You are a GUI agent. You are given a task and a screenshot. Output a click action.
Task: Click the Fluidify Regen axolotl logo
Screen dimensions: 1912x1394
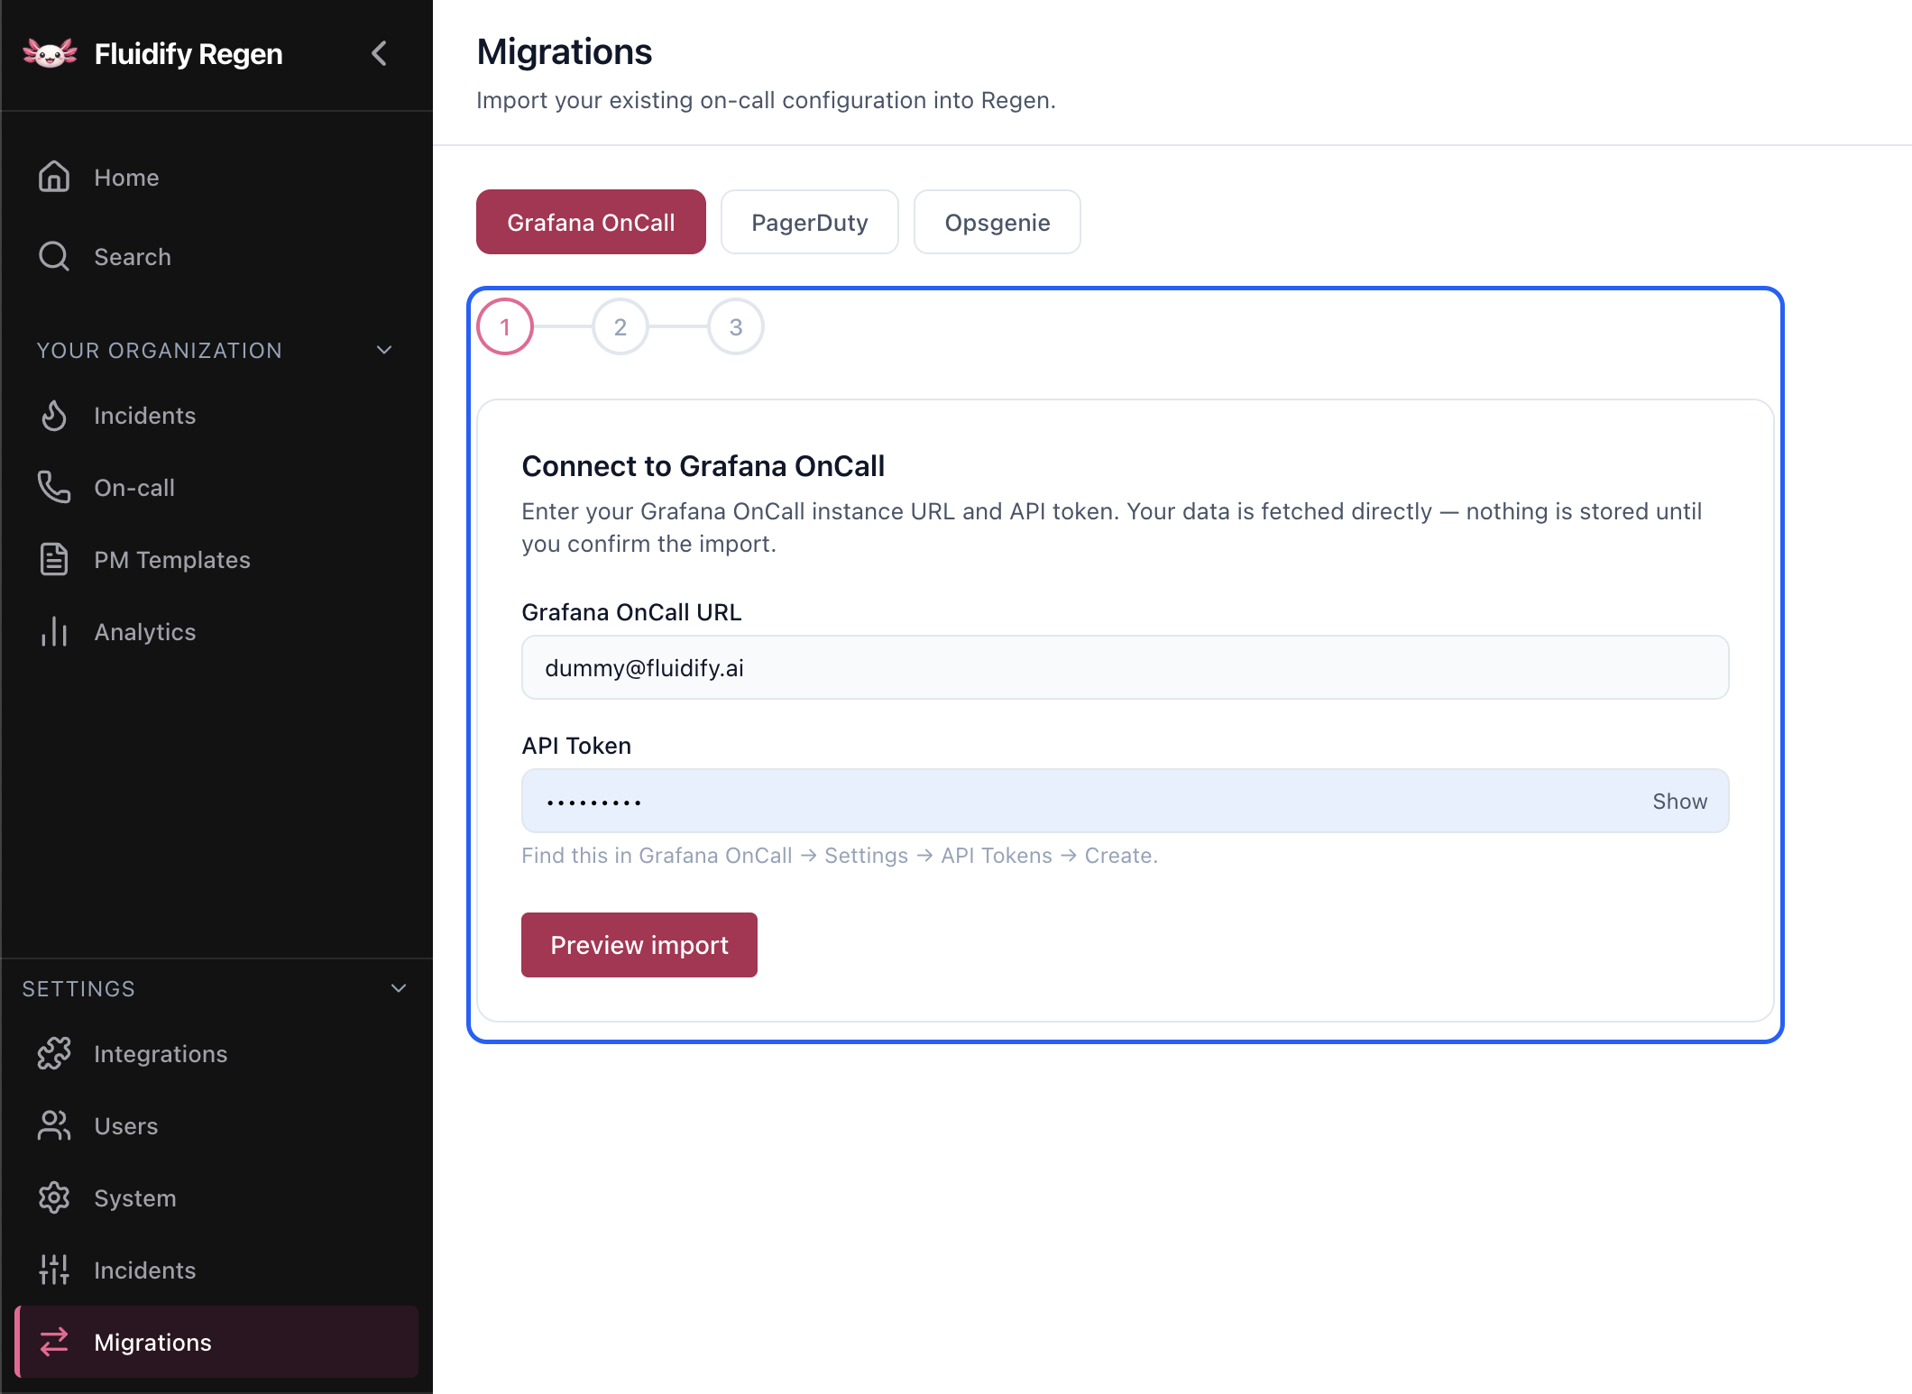(x=51, y=54)
